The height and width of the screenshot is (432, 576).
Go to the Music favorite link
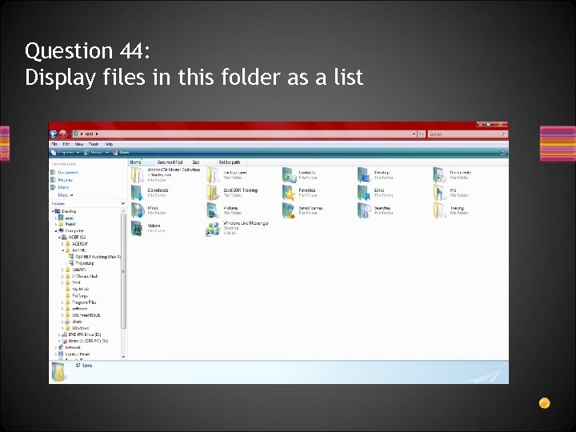coord(60,187)
